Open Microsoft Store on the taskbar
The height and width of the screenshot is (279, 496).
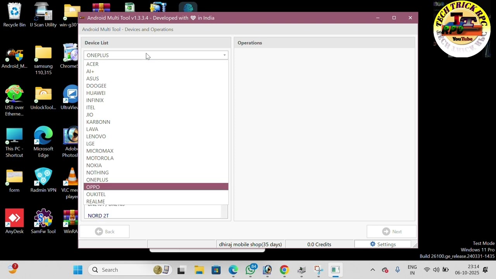pos(216,270)
